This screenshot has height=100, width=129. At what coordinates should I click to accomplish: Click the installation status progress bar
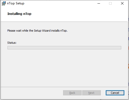(64, 48)
